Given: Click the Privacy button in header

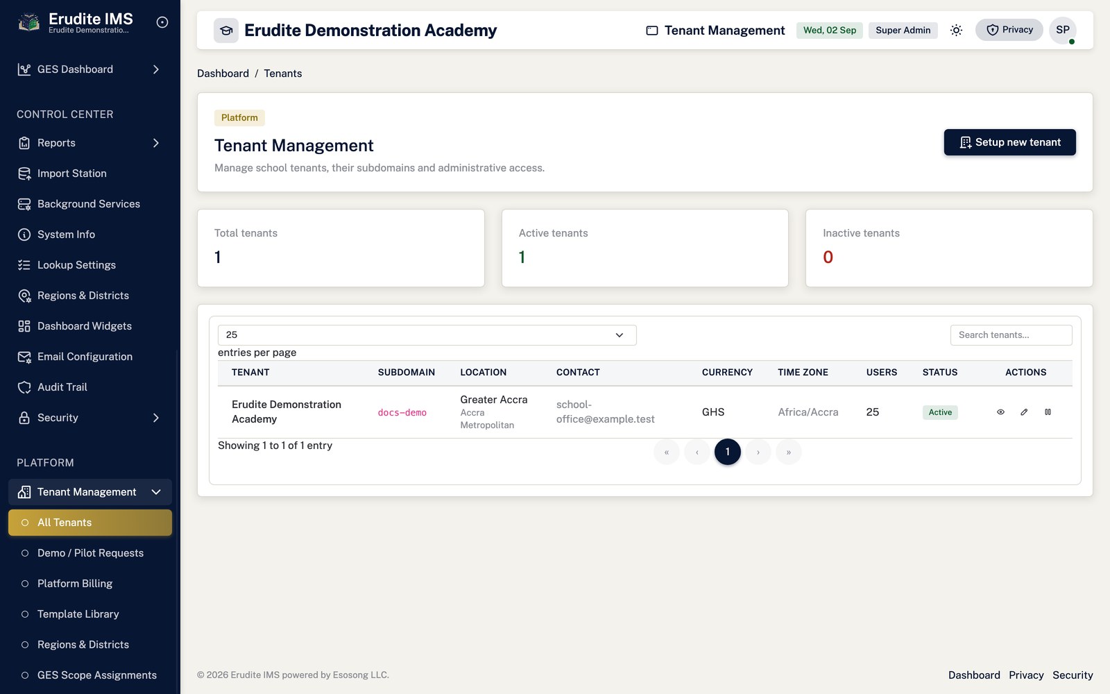Looking at the screenshot, I should 1009,30.
